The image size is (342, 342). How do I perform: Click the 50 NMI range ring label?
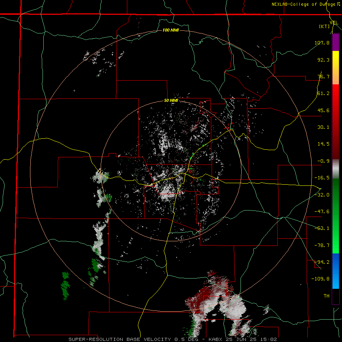coord(171,101)
